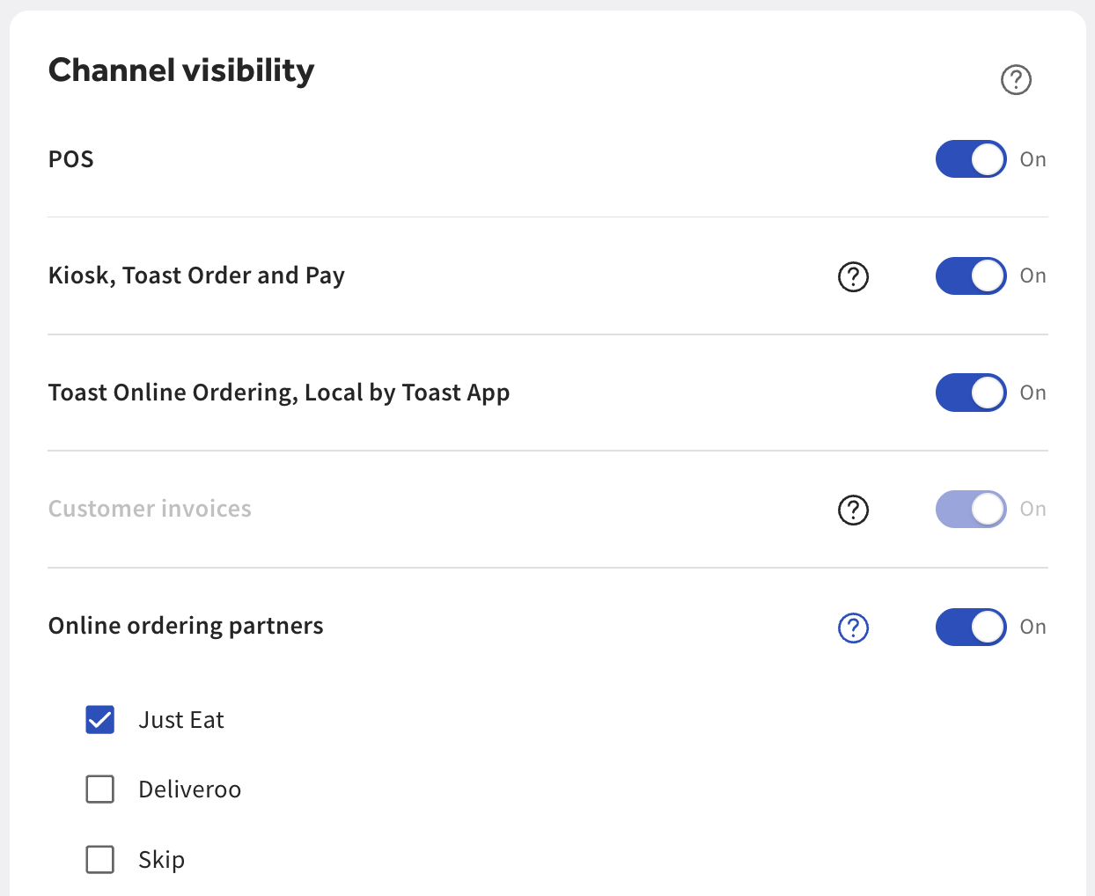The image size is (1095, 896).
Task: Click the On label beside POS toggle
Action: click(x=1033, y=159)
